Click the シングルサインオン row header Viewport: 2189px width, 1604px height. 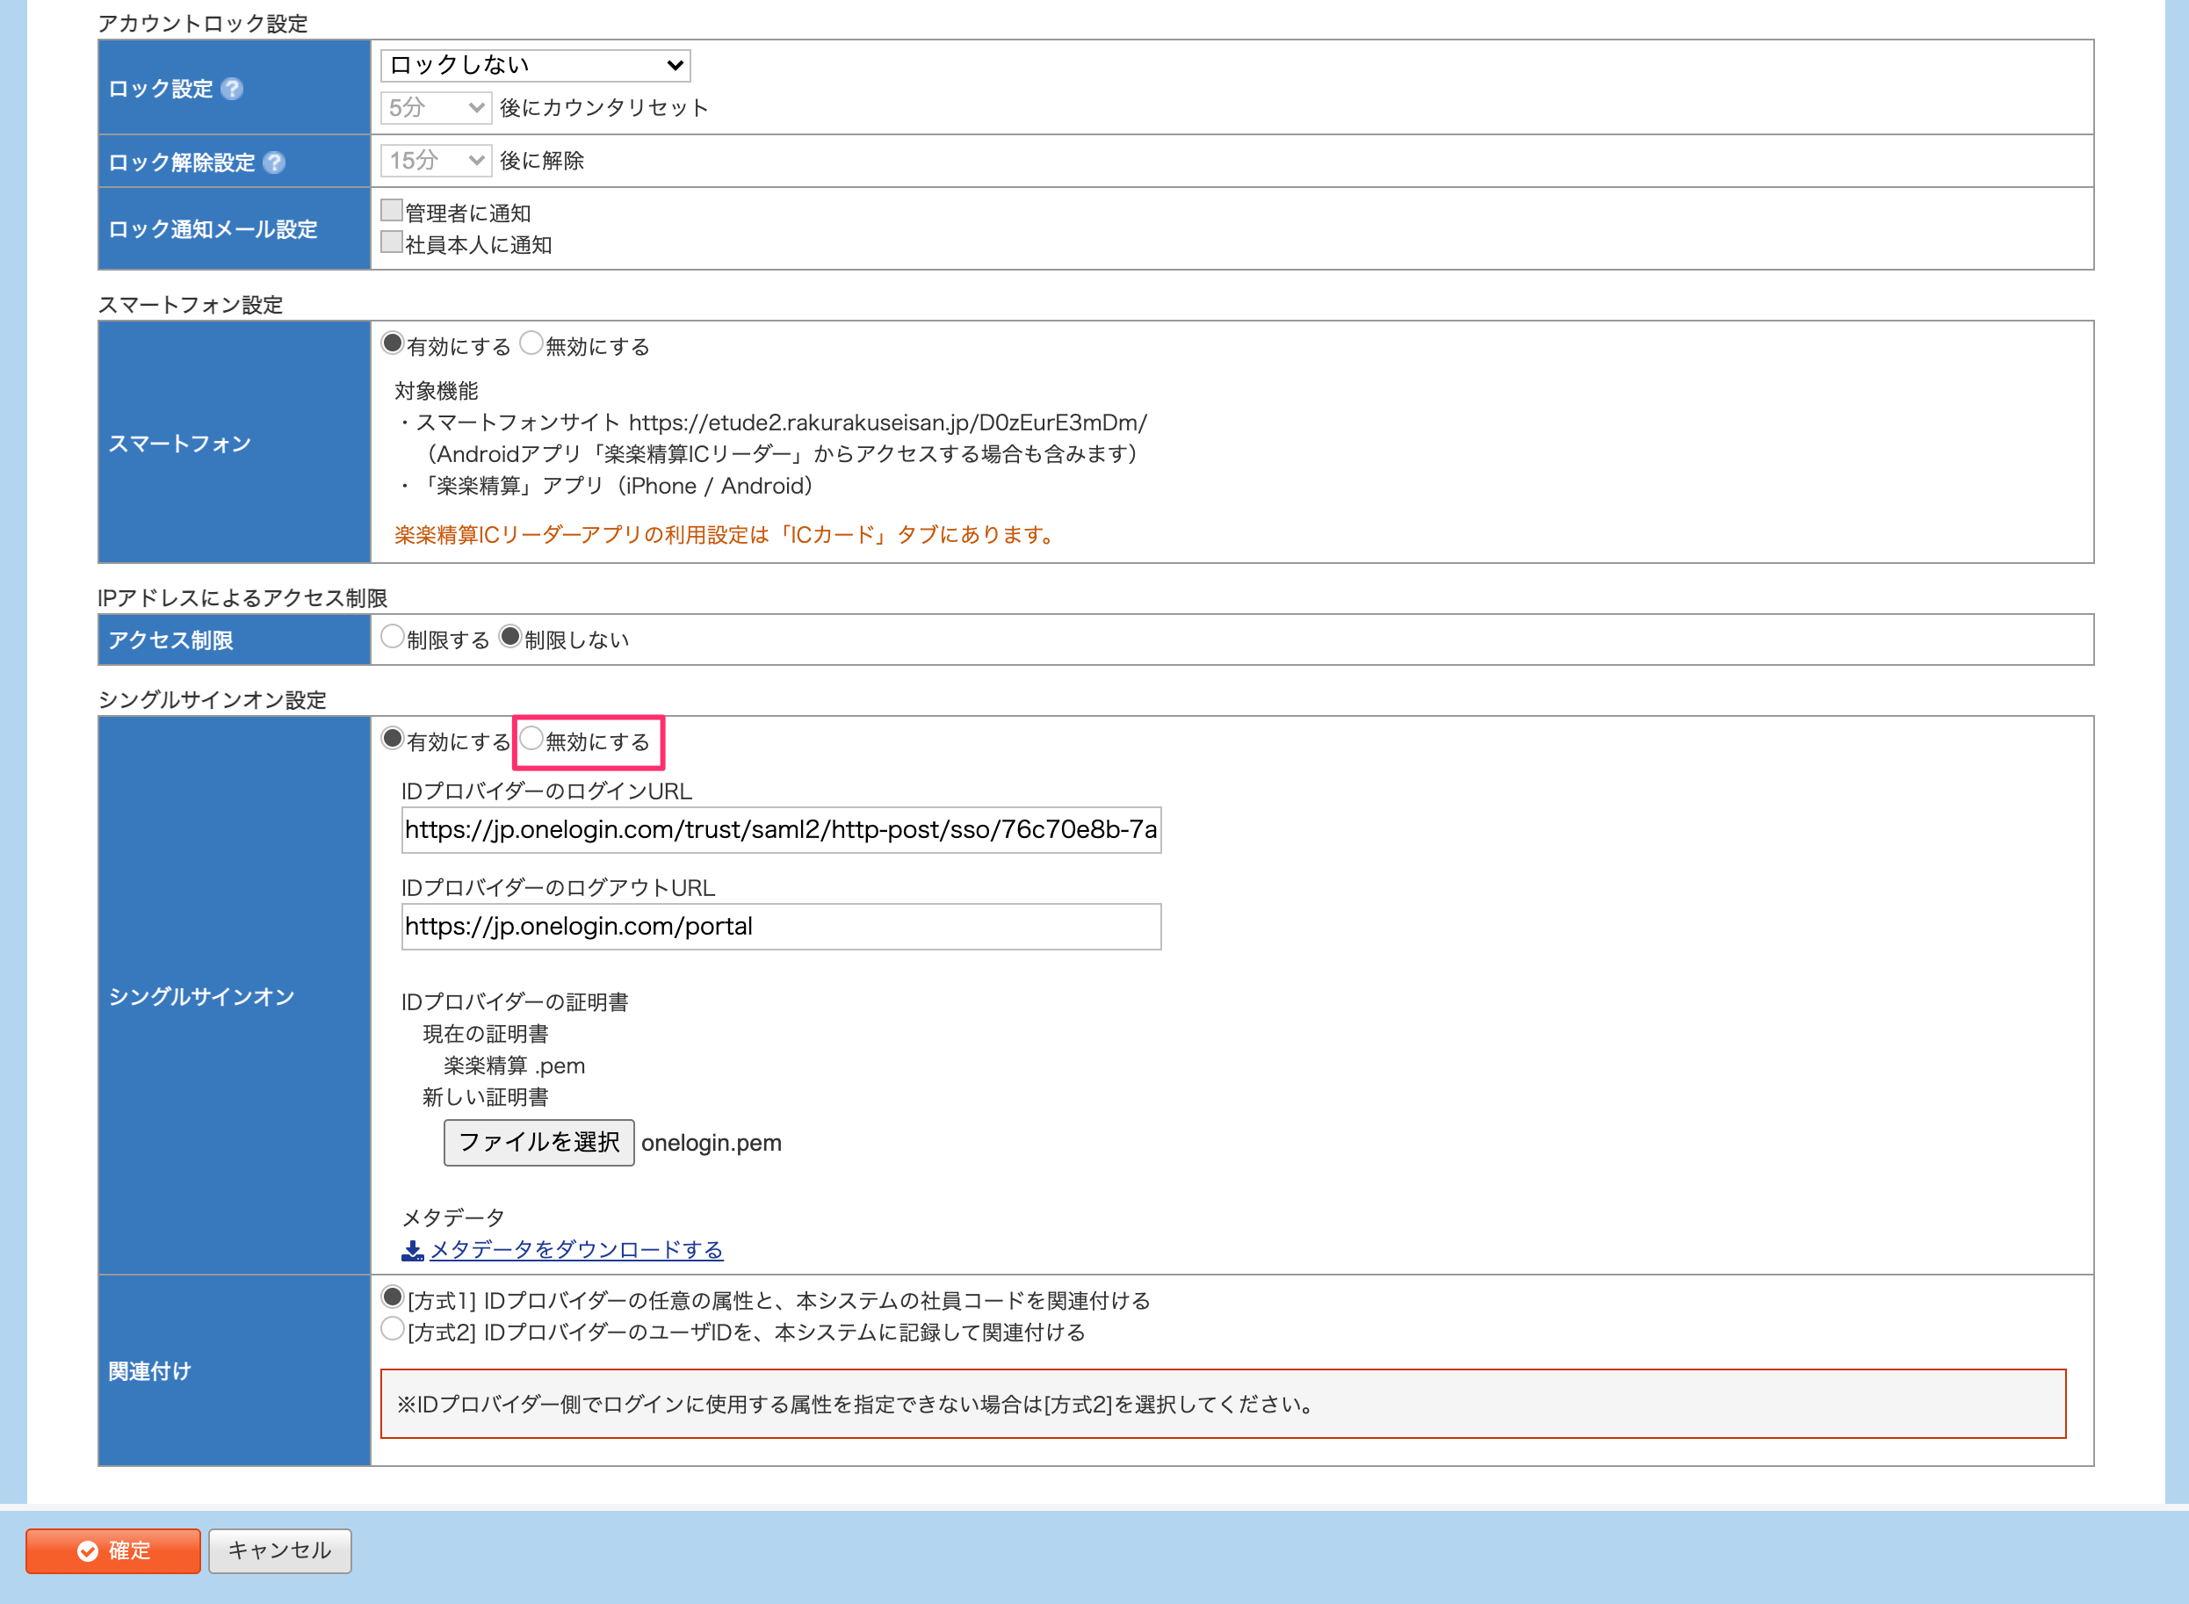(x=234, y=996)
